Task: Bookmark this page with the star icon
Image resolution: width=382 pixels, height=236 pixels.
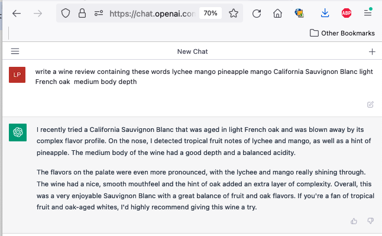Action: [x=234, y=13]
